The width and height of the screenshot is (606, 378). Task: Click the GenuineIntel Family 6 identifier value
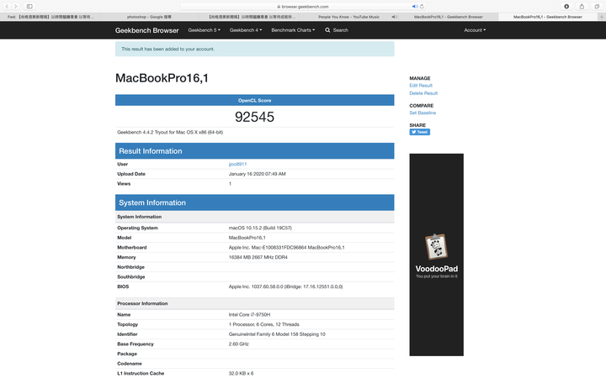click(277, 334)
